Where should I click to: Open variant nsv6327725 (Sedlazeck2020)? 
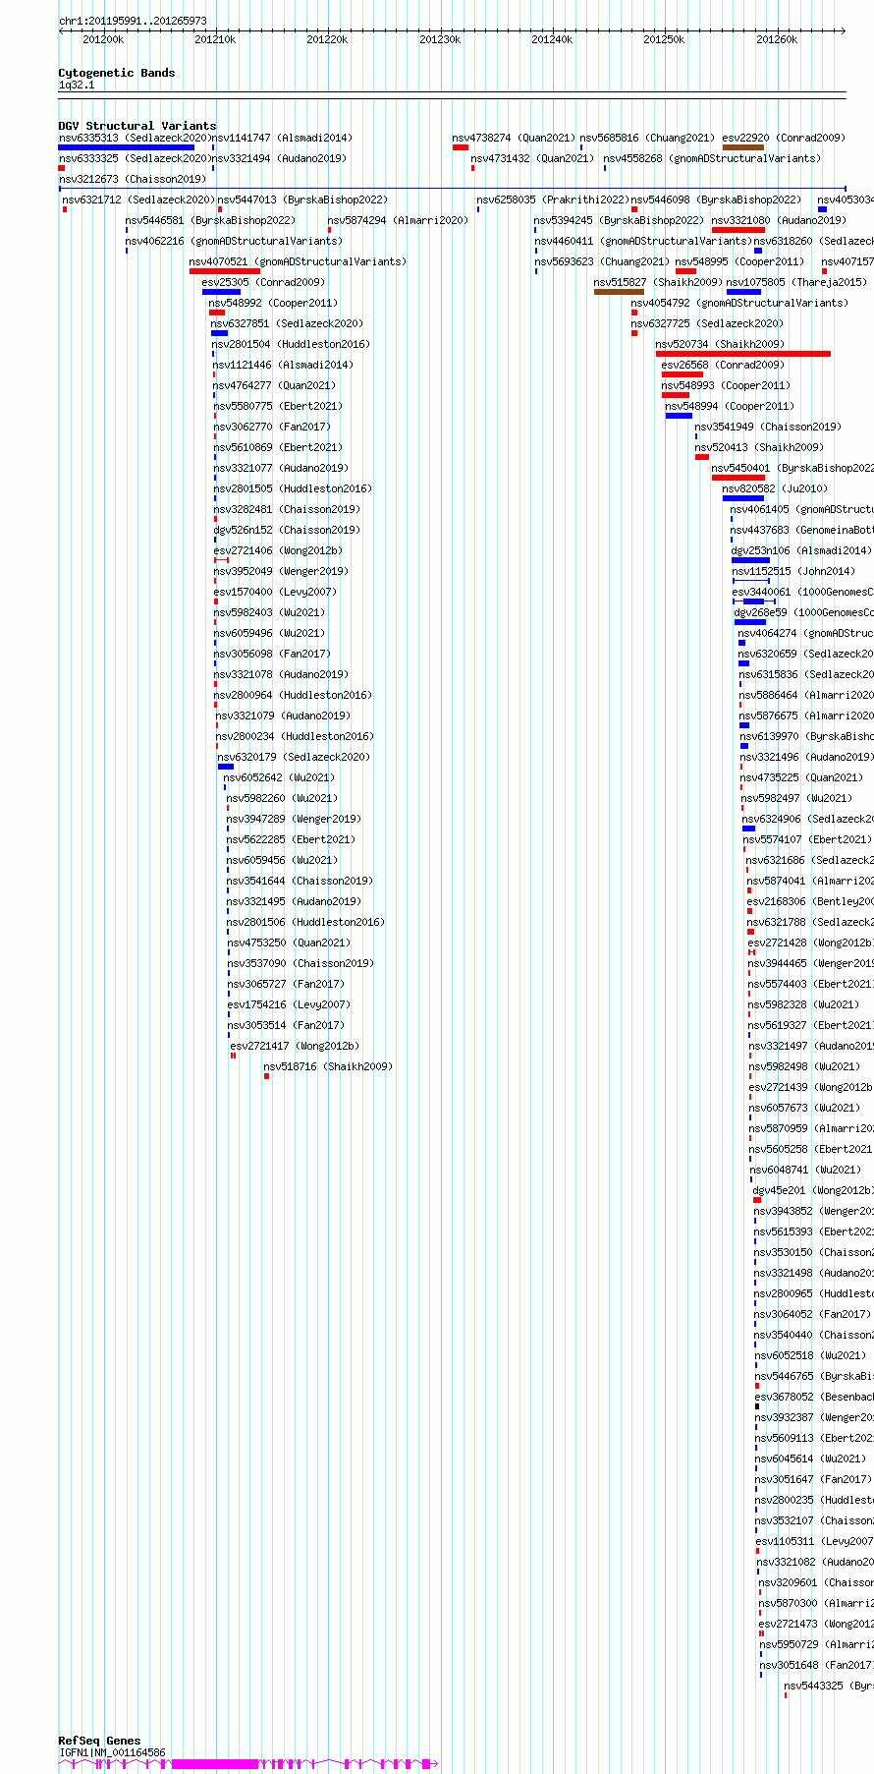tap(707, 323)
